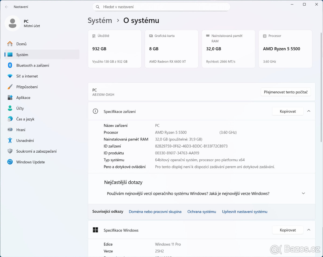Viewport: 323px width, 257px height.
Task: Open Čas a jazyk settings
Action: (26, 119)
